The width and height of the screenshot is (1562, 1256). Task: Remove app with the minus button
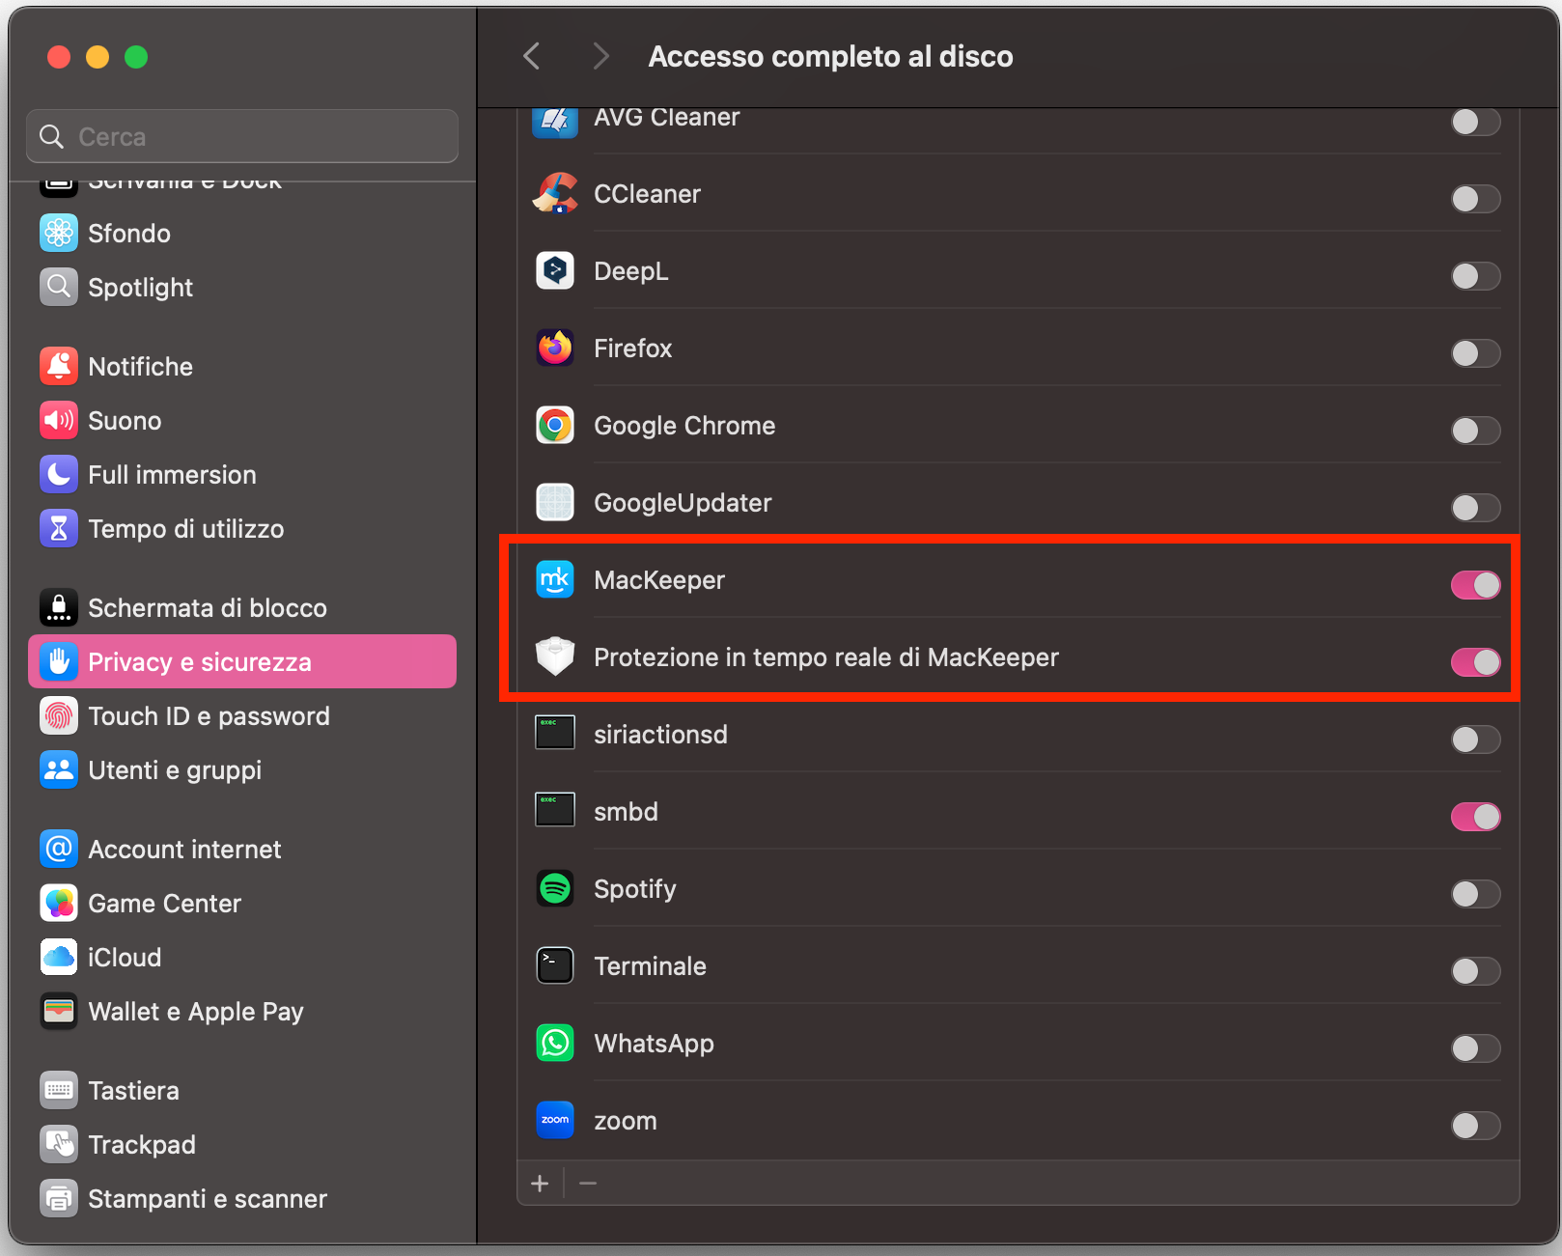point(588,1183)
